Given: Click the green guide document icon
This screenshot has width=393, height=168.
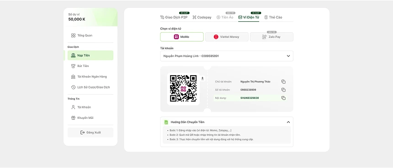Looking at the screenshot, I should 166,122.
